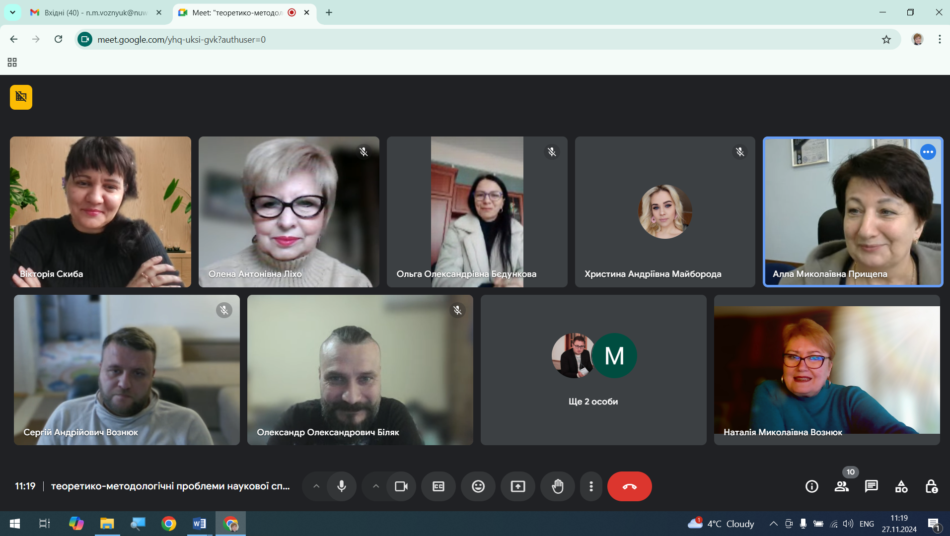The width and height of the screenshot is (950, 536).
Task: Show hidden system tray icons
Action: [x=773, y=524]
